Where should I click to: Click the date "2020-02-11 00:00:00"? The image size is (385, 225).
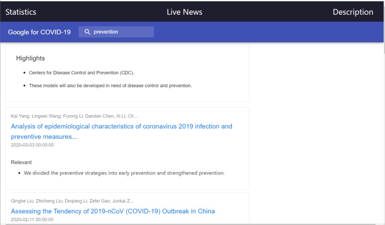pos(32,219)
